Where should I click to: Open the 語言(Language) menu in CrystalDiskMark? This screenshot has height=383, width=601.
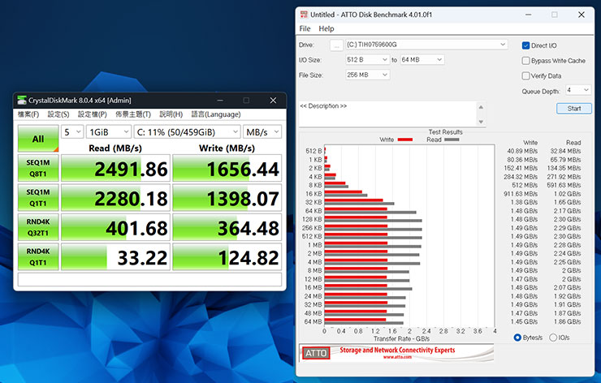tap(216, 114)
